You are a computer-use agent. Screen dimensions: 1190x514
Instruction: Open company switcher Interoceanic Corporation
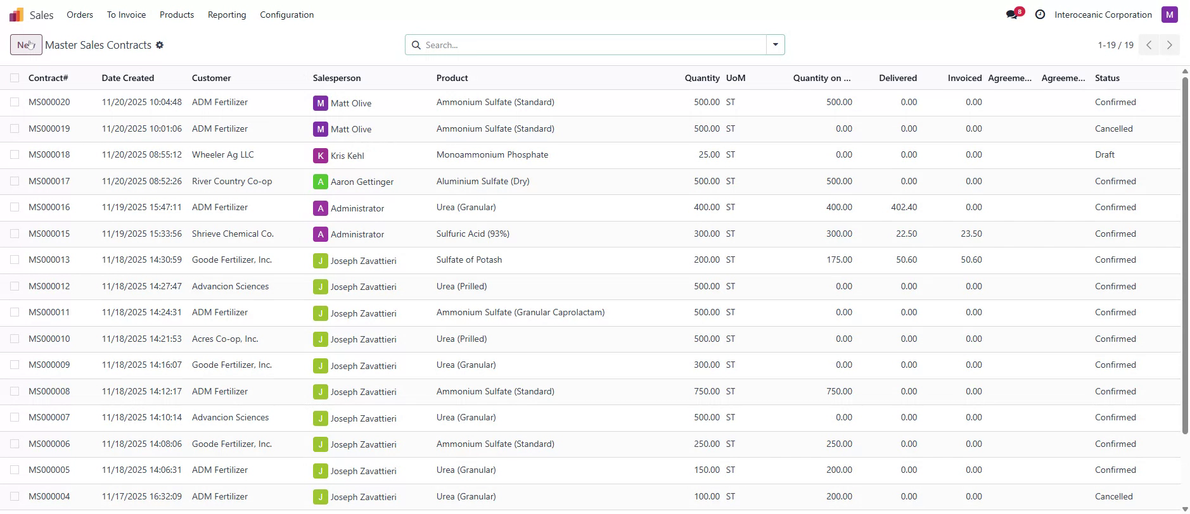(1103, 15)
